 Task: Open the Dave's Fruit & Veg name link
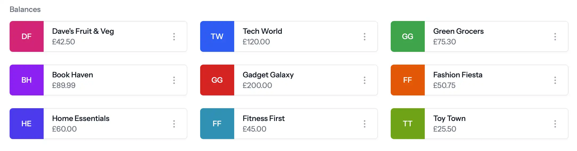pos(83,31)
